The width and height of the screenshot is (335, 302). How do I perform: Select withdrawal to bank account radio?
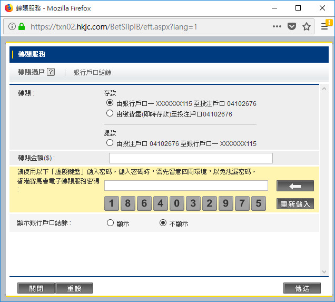110,143
